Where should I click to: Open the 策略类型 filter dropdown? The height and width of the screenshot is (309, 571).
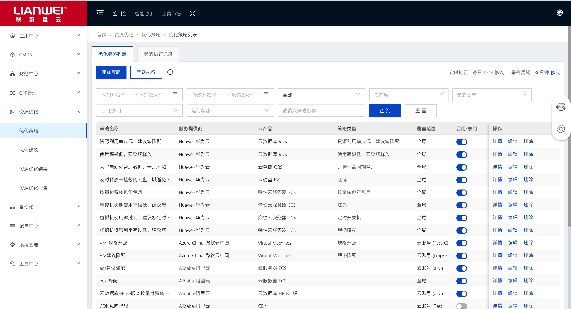pyautogui.click(x=492, y=95)
